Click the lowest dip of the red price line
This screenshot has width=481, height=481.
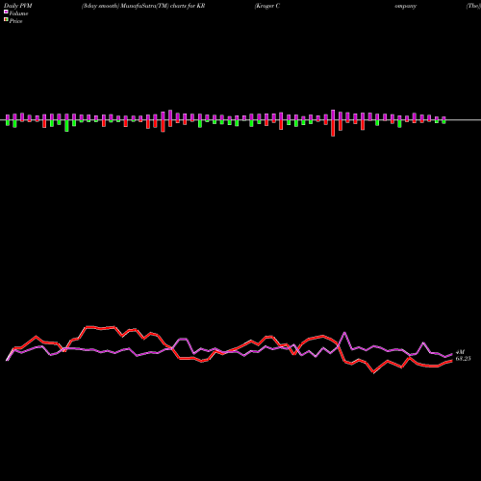click(x=373, y=372)
